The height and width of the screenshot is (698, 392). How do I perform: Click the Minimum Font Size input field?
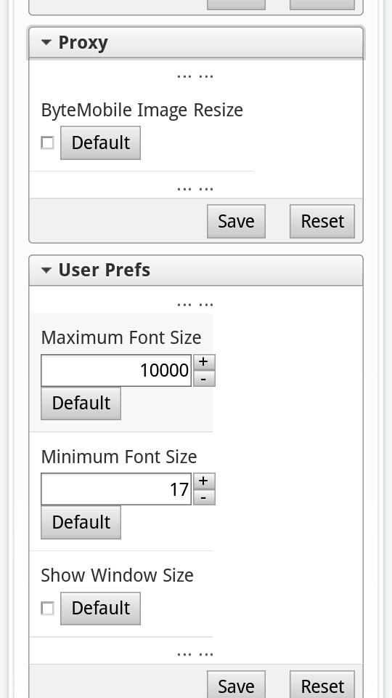[116, 489]
